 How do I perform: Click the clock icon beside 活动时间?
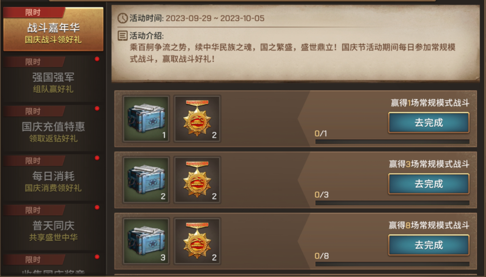pos(122,18)
